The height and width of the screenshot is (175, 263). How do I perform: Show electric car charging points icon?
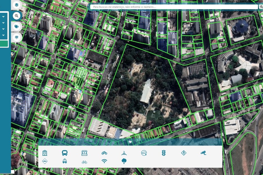(144, 153)
